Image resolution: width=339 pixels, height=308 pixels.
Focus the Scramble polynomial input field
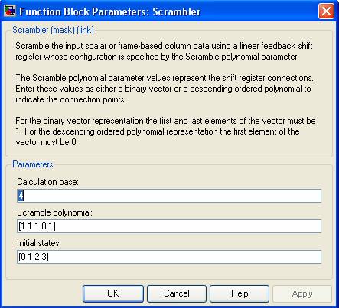click(x=169, y=226)
